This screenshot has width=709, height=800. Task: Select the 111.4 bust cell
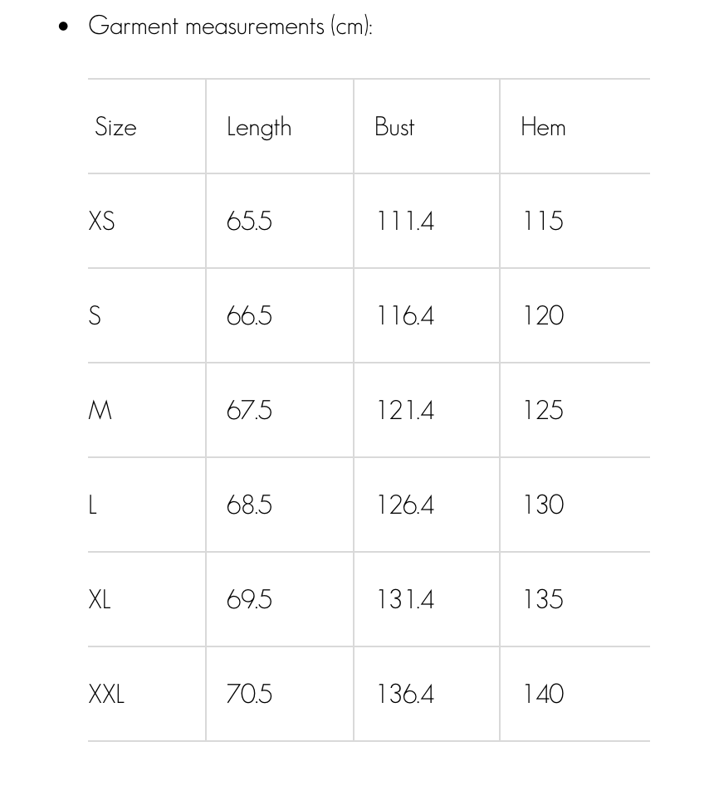coord(405,222)
